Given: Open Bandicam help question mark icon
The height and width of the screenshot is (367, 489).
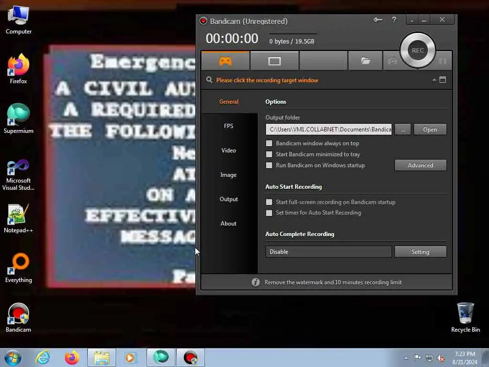Looking at the screenshot, I should tap(394, 20).
